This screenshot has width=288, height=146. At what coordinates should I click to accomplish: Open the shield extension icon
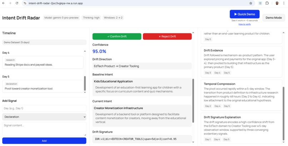coord(260,3)
